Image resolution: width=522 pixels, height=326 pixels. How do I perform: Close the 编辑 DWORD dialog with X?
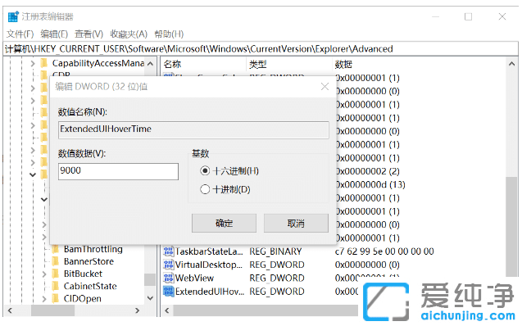325,87
